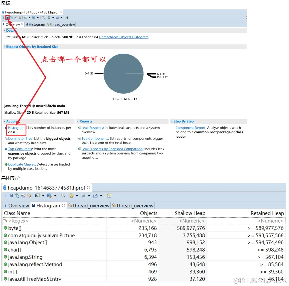This screenshot has height=286, width=289.
Task: Click the Histogram link under Actions
Action: click(16, 128)
